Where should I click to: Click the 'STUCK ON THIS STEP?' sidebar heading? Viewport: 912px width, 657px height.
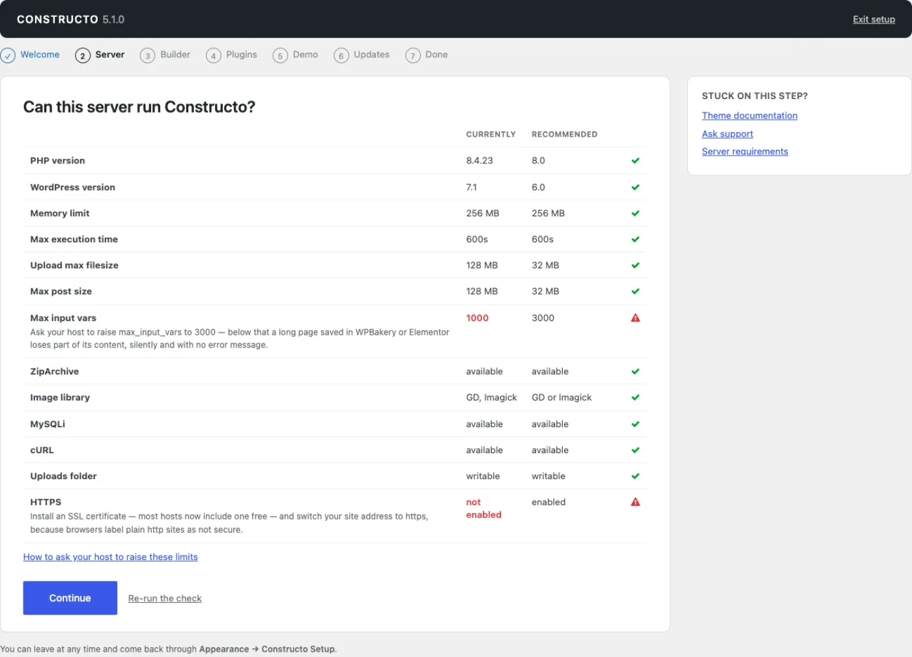[x=754, y=96]
